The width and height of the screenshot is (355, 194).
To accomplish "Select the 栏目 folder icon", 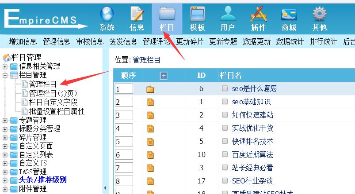I will [x=167, y=14].
